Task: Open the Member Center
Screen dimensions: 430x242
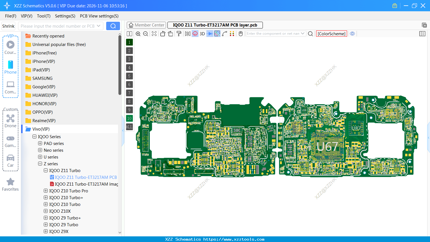Action: 146,25
